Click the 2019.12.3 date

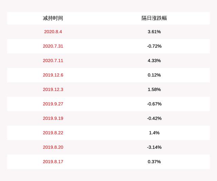tap(53, 89)
